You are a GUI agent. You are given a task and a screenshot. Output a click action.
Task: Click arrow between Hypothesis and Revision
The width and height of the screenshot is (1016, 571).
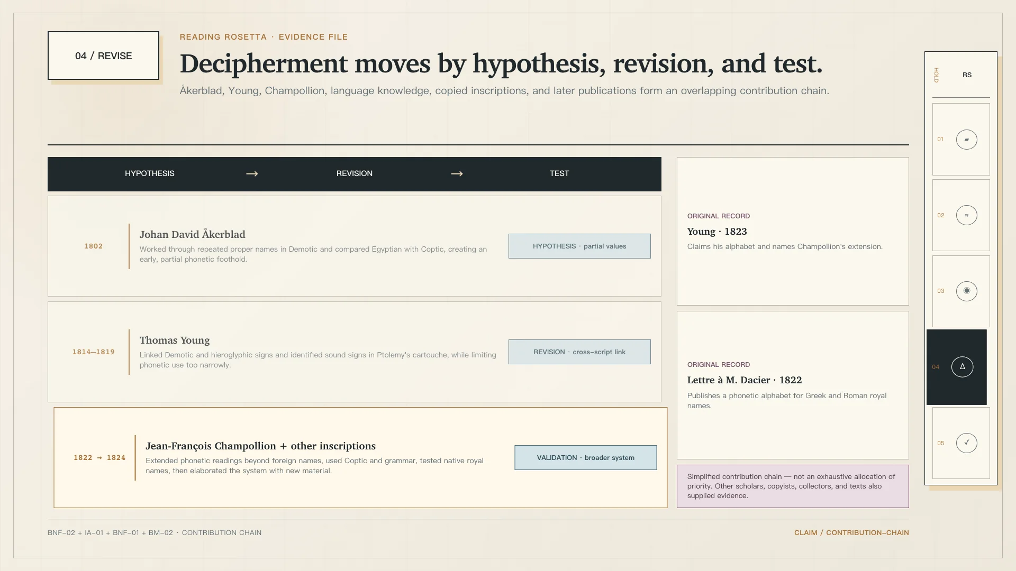[252, 173]
